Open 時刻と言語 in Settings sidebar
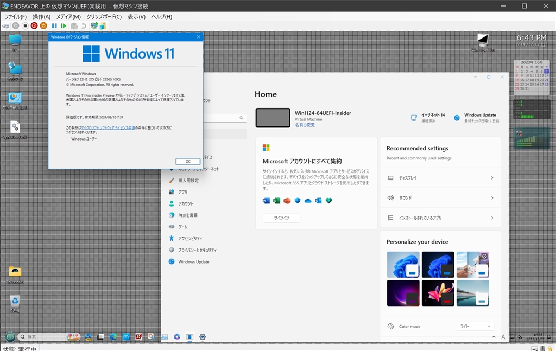 pos(188,215)
